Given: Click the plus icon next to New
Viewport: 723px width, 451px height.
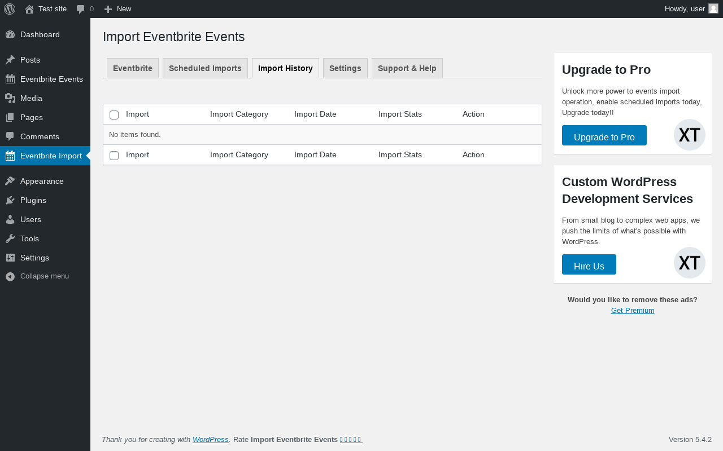Looking at the screenshot, I should point(108,9).
